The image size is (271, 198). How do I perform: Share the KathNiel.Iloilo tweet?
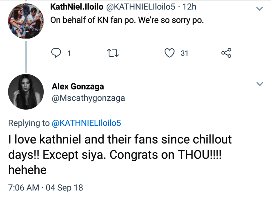pyautogui.click(x=226, y=53)
